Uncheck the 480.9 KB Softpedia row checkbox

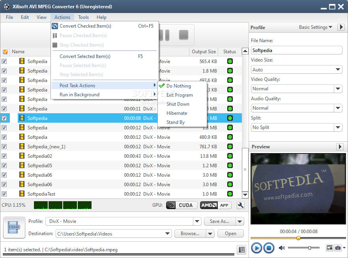[x=4, y=137]
